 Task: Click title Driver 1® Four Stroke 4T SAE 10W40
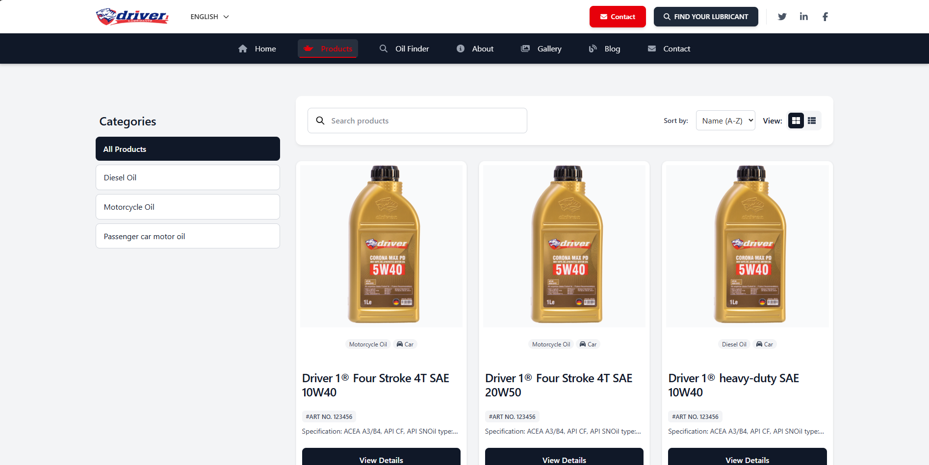click(376, 385)
